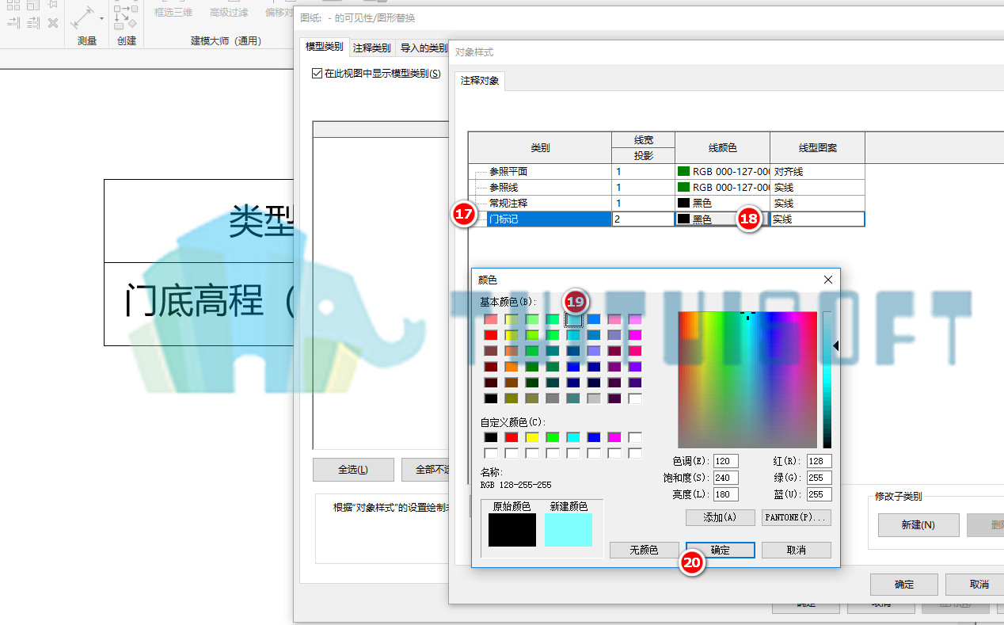The image size is (1004, 625).
Task: Click the 对齐线 line pattern cell
Action: point(817,171)
